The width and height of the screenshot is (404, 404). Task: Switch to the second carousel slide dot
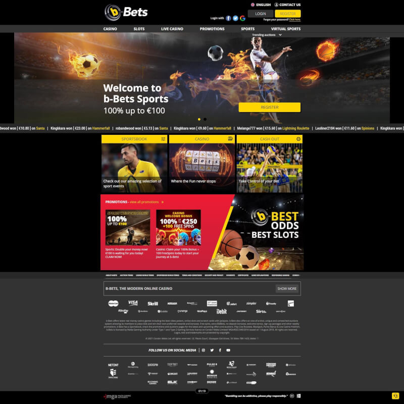pyautogui.click(x=205, y=119)
